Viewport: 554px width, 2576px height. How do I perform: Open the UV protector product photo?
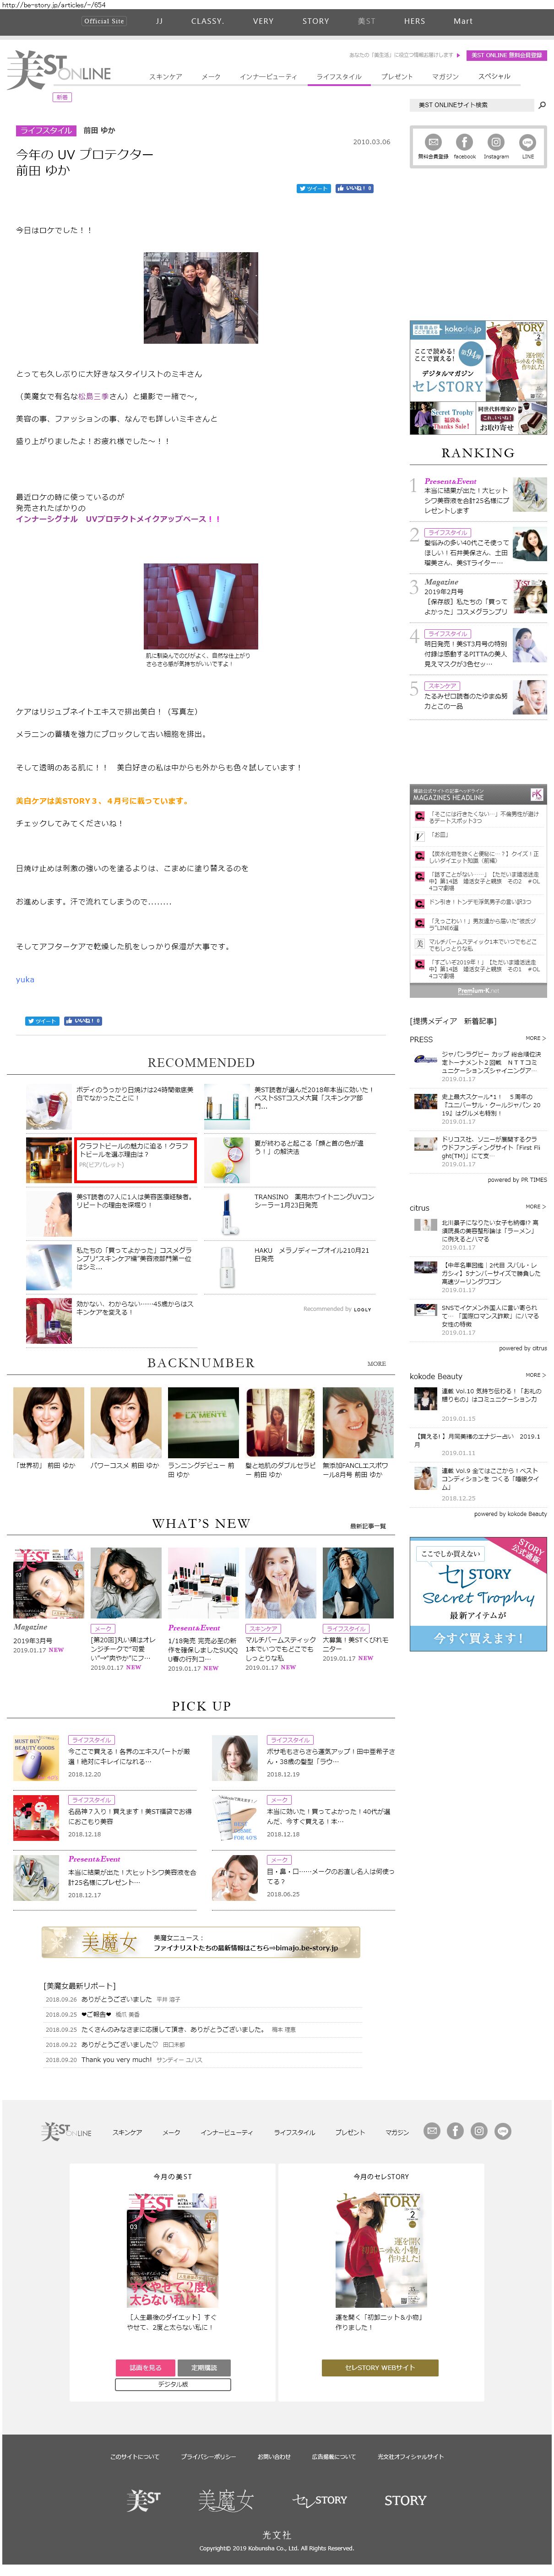tap(201, 607)
